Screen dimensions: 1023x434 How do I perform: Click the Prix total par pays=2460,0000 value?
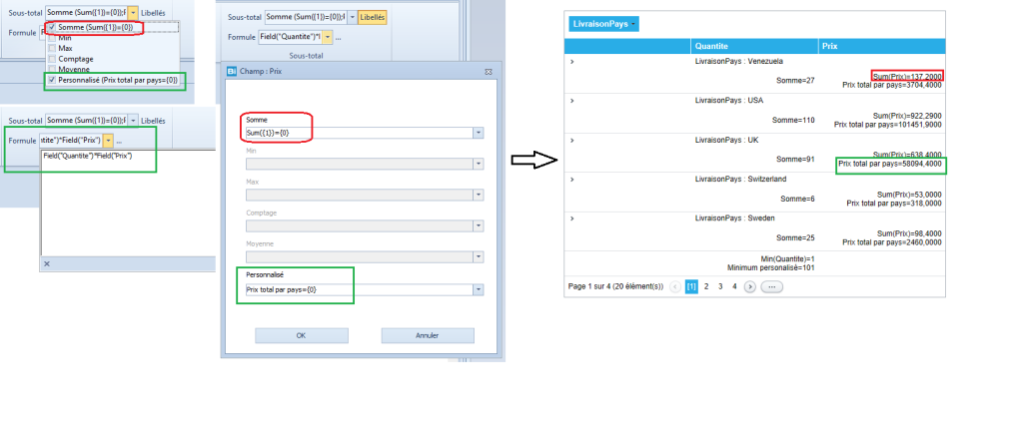coord(892,241)
